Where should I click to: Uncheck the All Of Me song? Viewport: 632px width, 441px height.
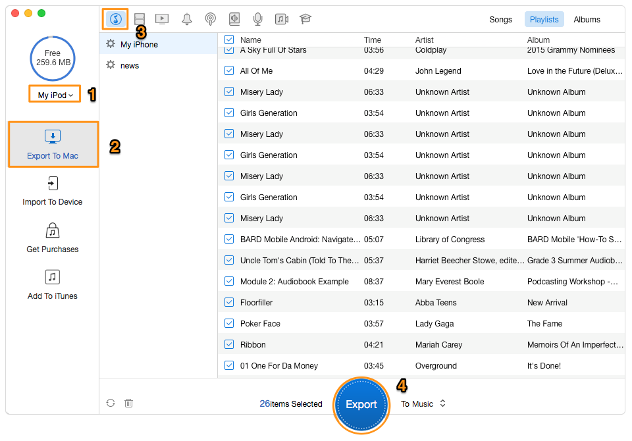click(229, 70)
